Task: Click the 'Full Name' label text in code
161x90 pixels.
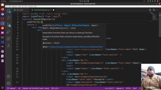Action: pyautogui.click(x=139, y=49)
